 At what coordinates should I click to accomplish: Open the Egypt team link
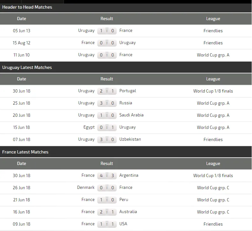point(89,127)
